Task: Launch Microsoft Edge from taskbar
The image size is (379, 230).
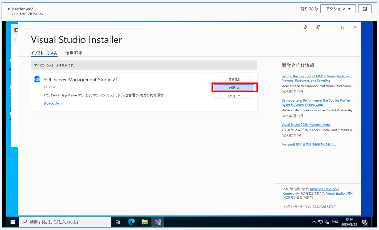Action: tap(131, 222)
